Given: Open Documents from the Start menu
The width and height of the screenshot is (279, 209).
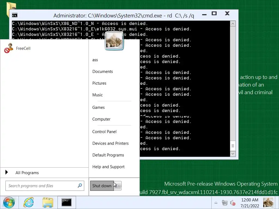Looking at the screenshot, I should click(102, 72).
